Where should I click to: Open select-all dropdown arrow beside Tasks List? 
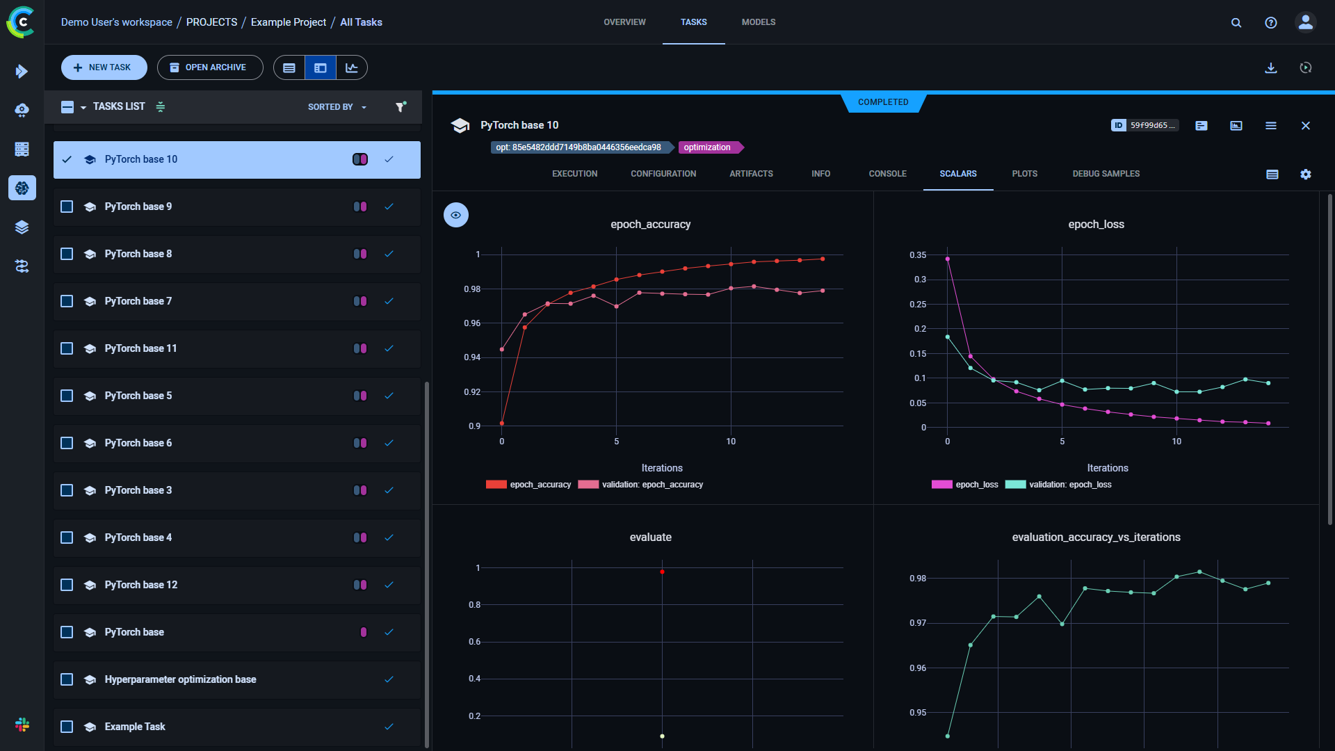pyautogui.click(x=83, y=107)
